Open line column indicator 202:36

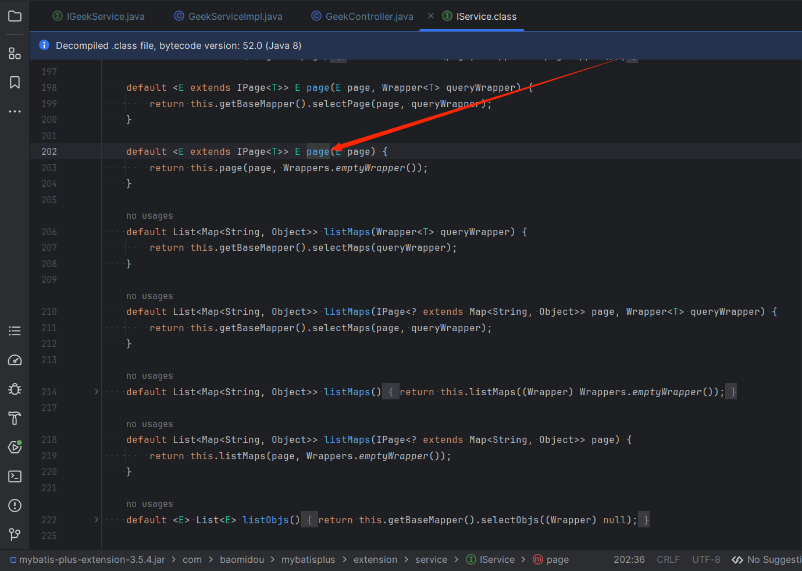[629, 559]
